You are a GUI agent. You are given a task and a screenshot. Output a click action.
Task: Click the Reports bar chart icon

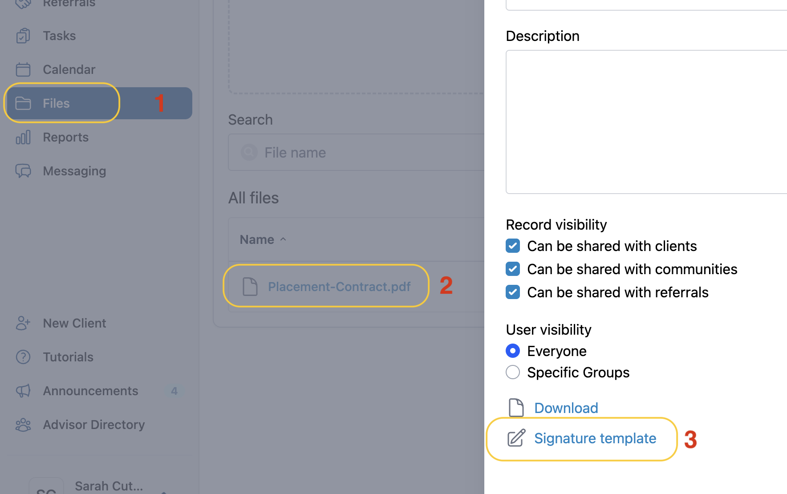[23, 137]
